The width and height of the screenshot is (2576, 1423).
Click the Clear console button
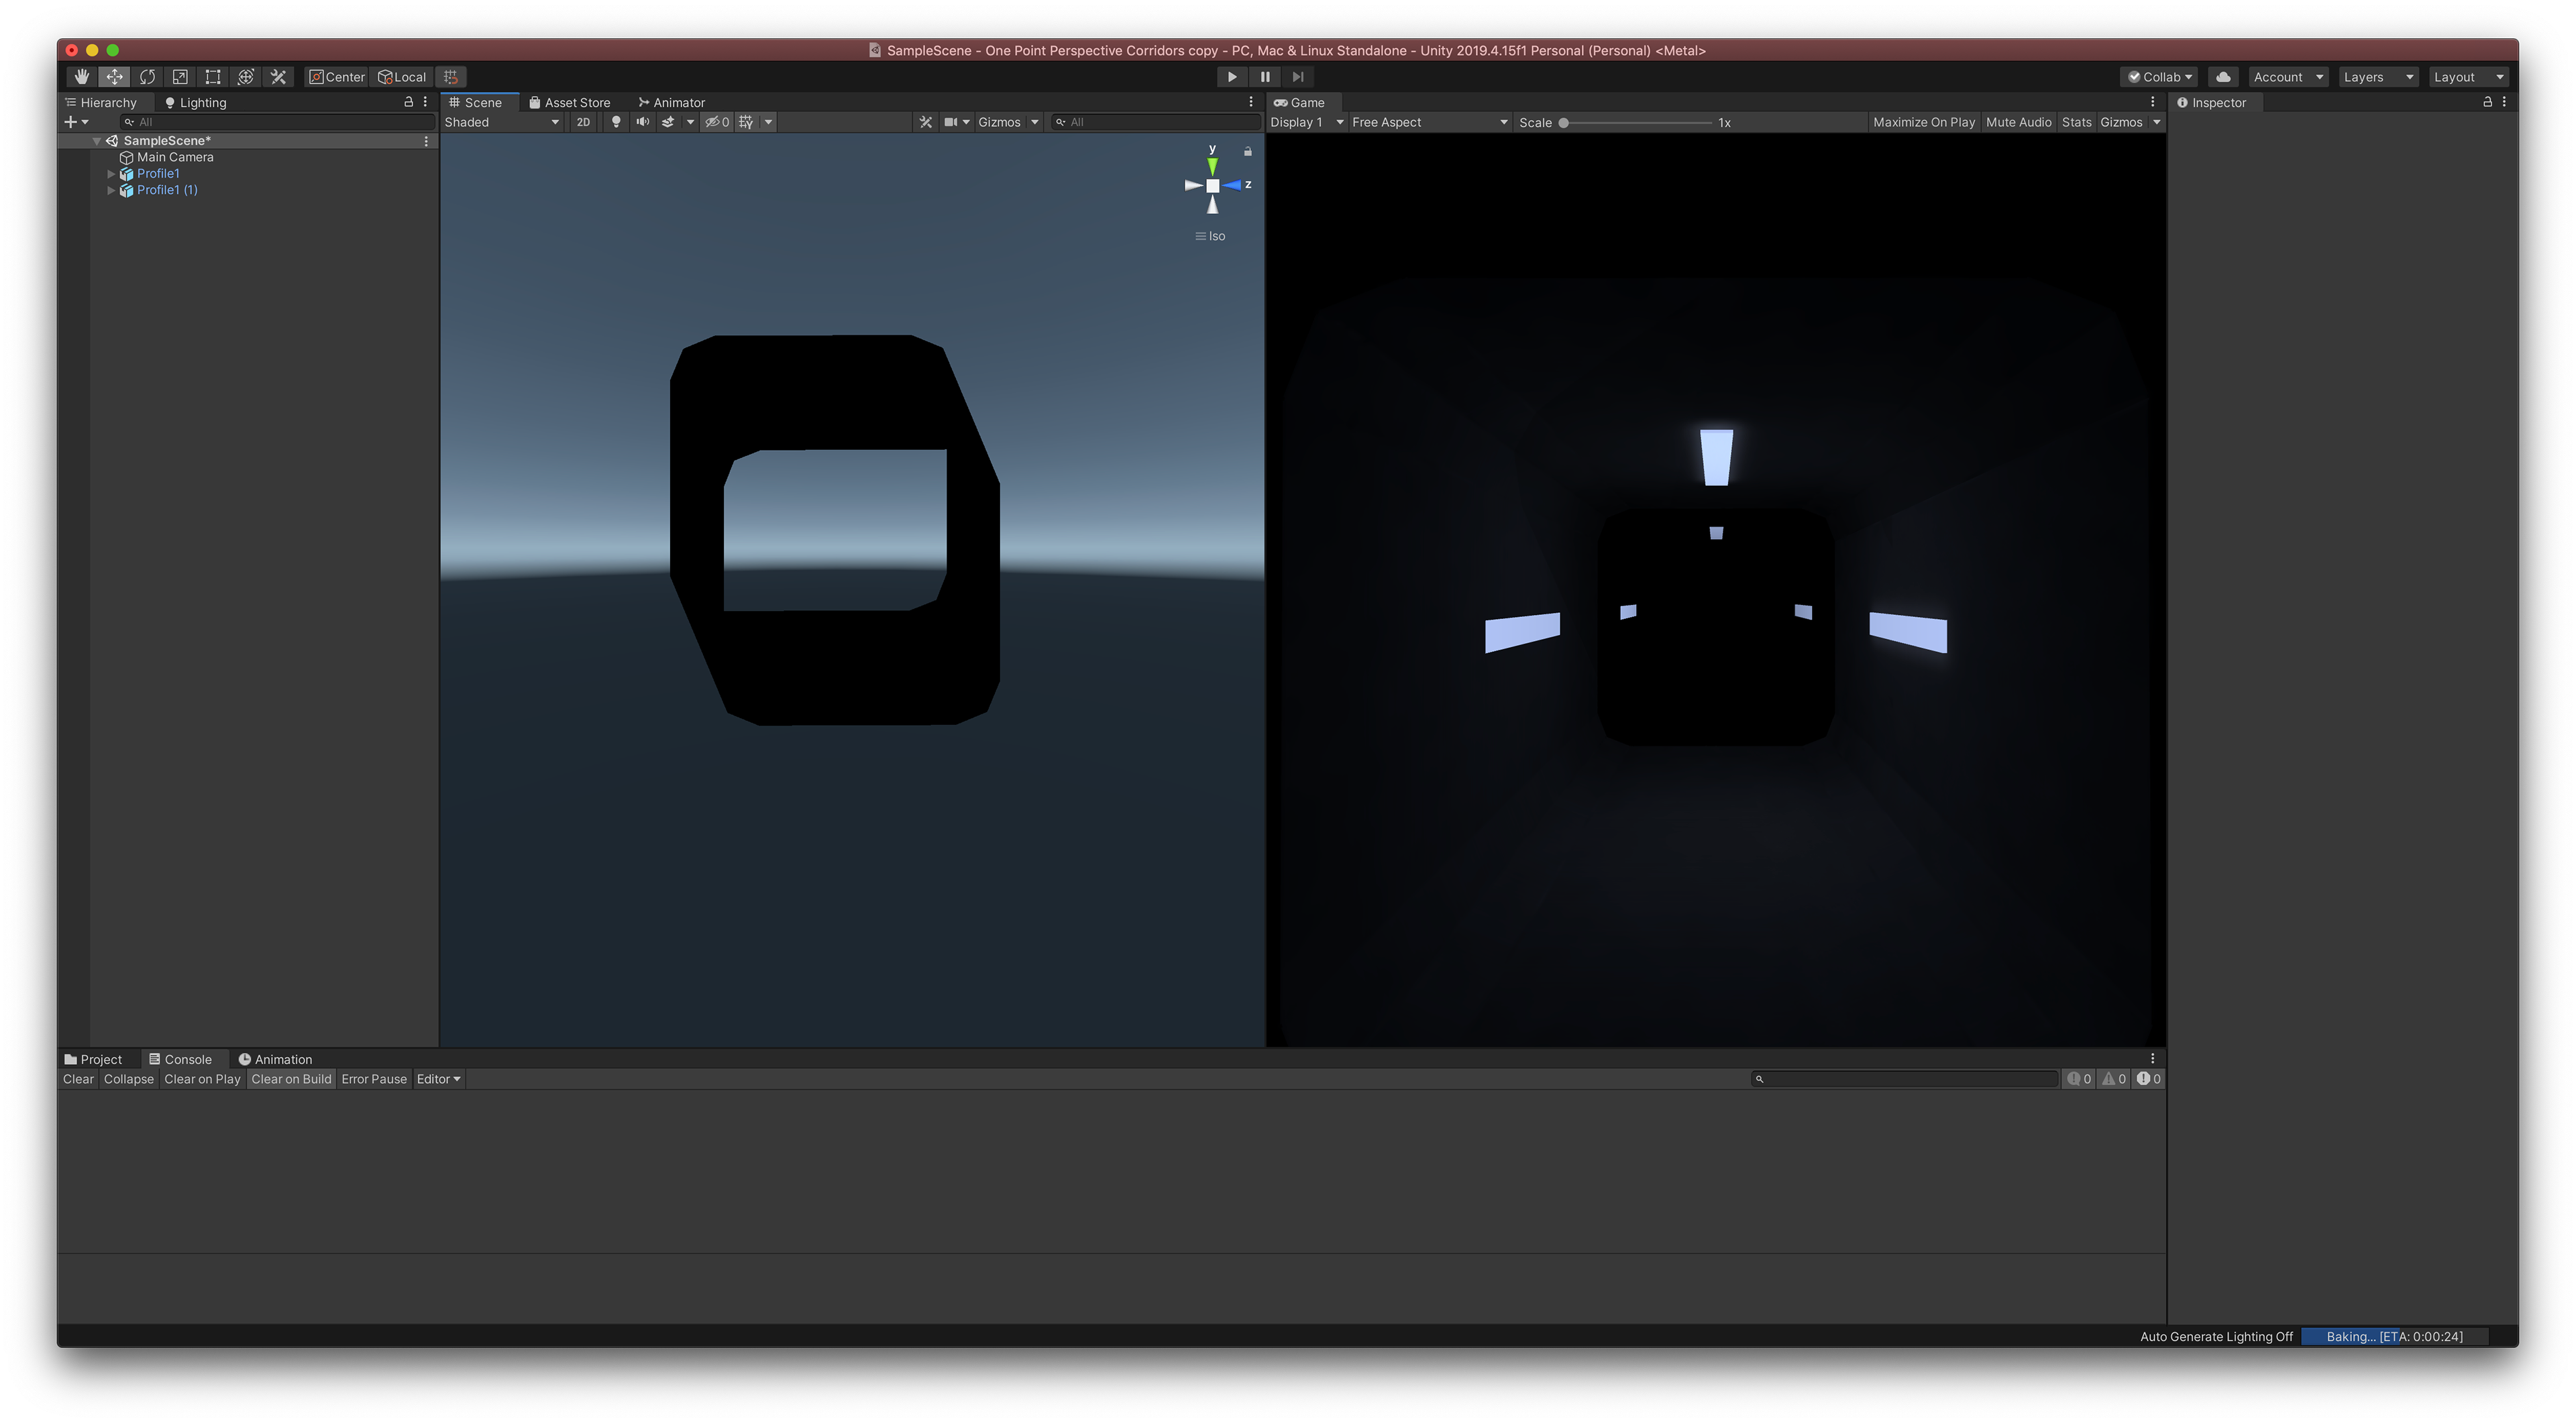point(78,1079)
